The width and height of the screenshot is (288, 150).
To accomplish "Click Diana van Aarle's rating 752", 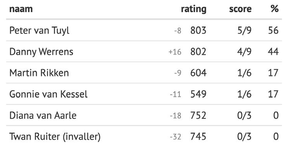I will click(198, 115).
